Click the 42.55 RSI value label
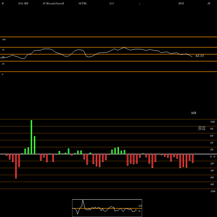Screen dimensions: 217x217 (199, 56)
